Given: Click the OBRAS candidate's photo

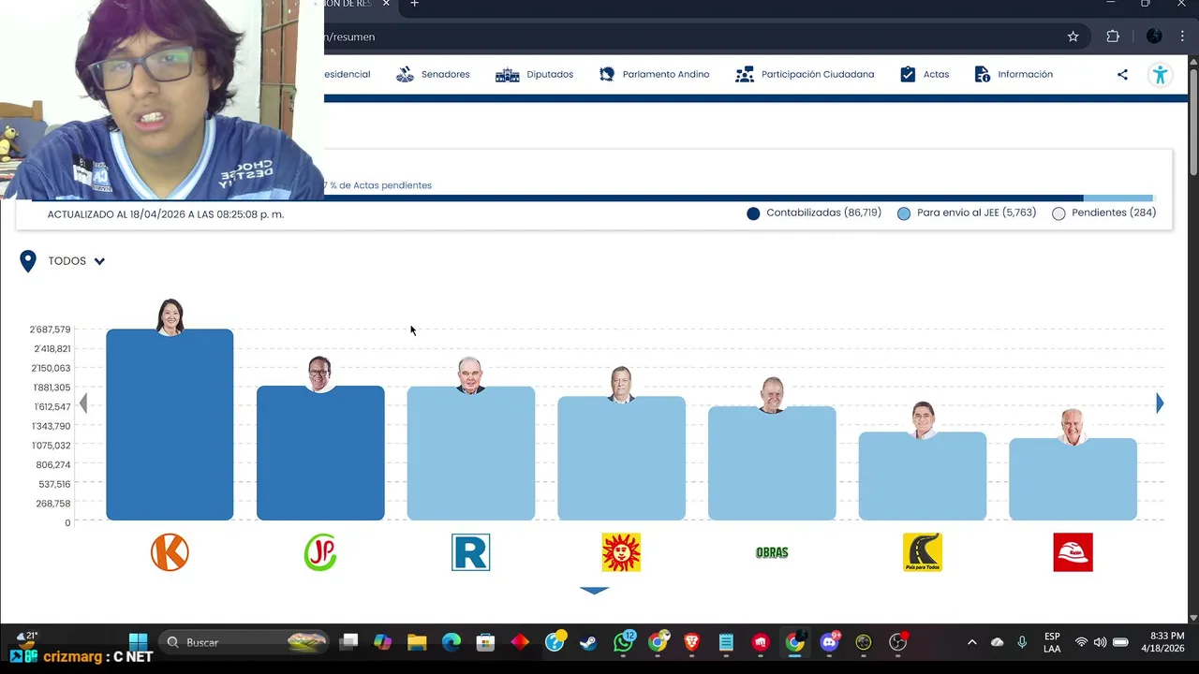Looking at the screenshot, I should click(x=772, y=395).
